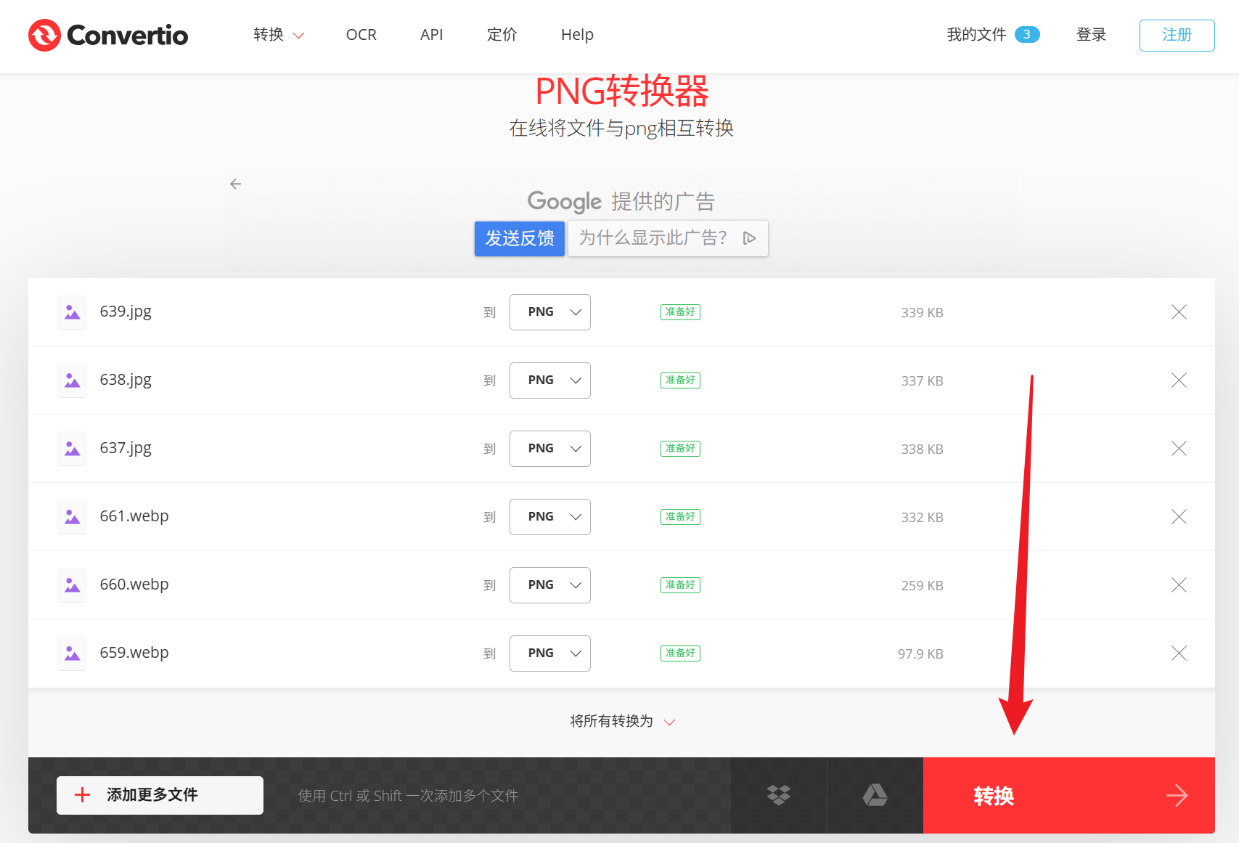Click the image thumbnail for 639.jpg
This screenshot has width=1239, height=843.
point(71,311)
